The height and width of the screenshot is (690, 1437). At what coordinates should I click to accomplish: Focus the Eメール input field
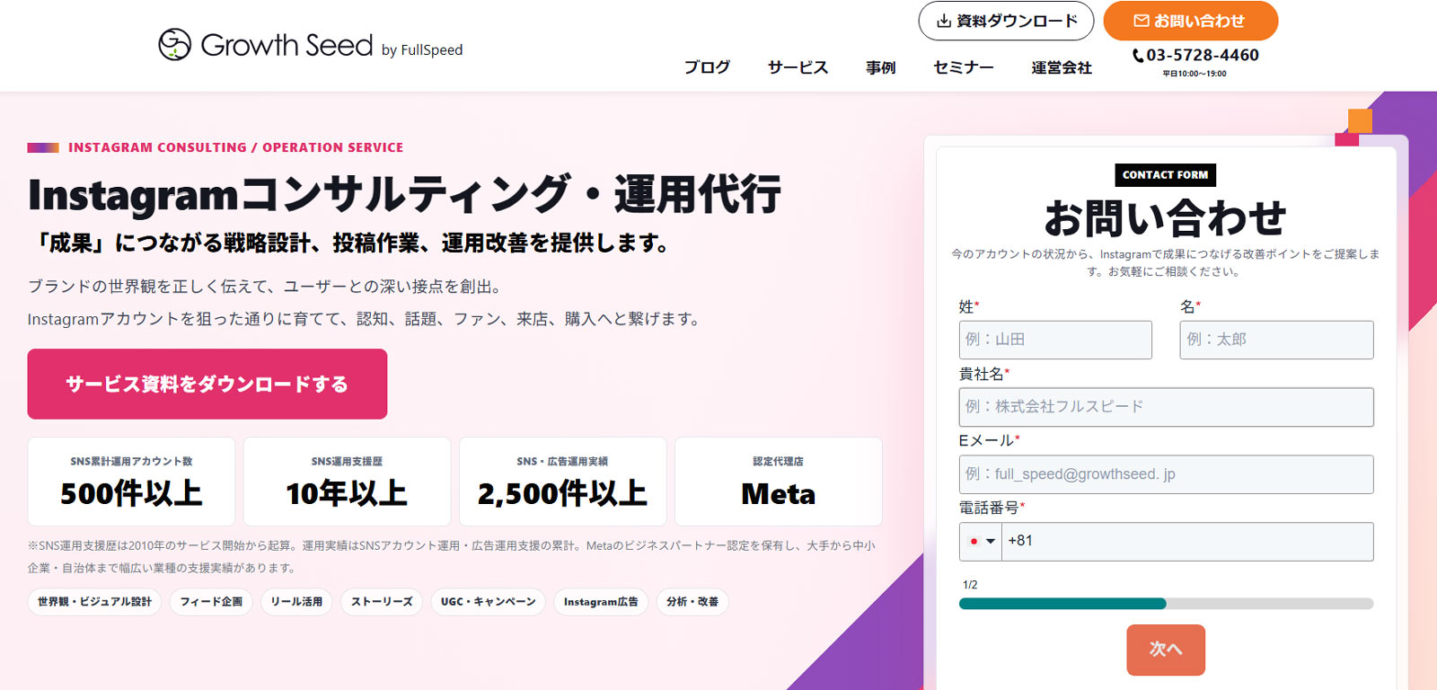coord(1166,474)
